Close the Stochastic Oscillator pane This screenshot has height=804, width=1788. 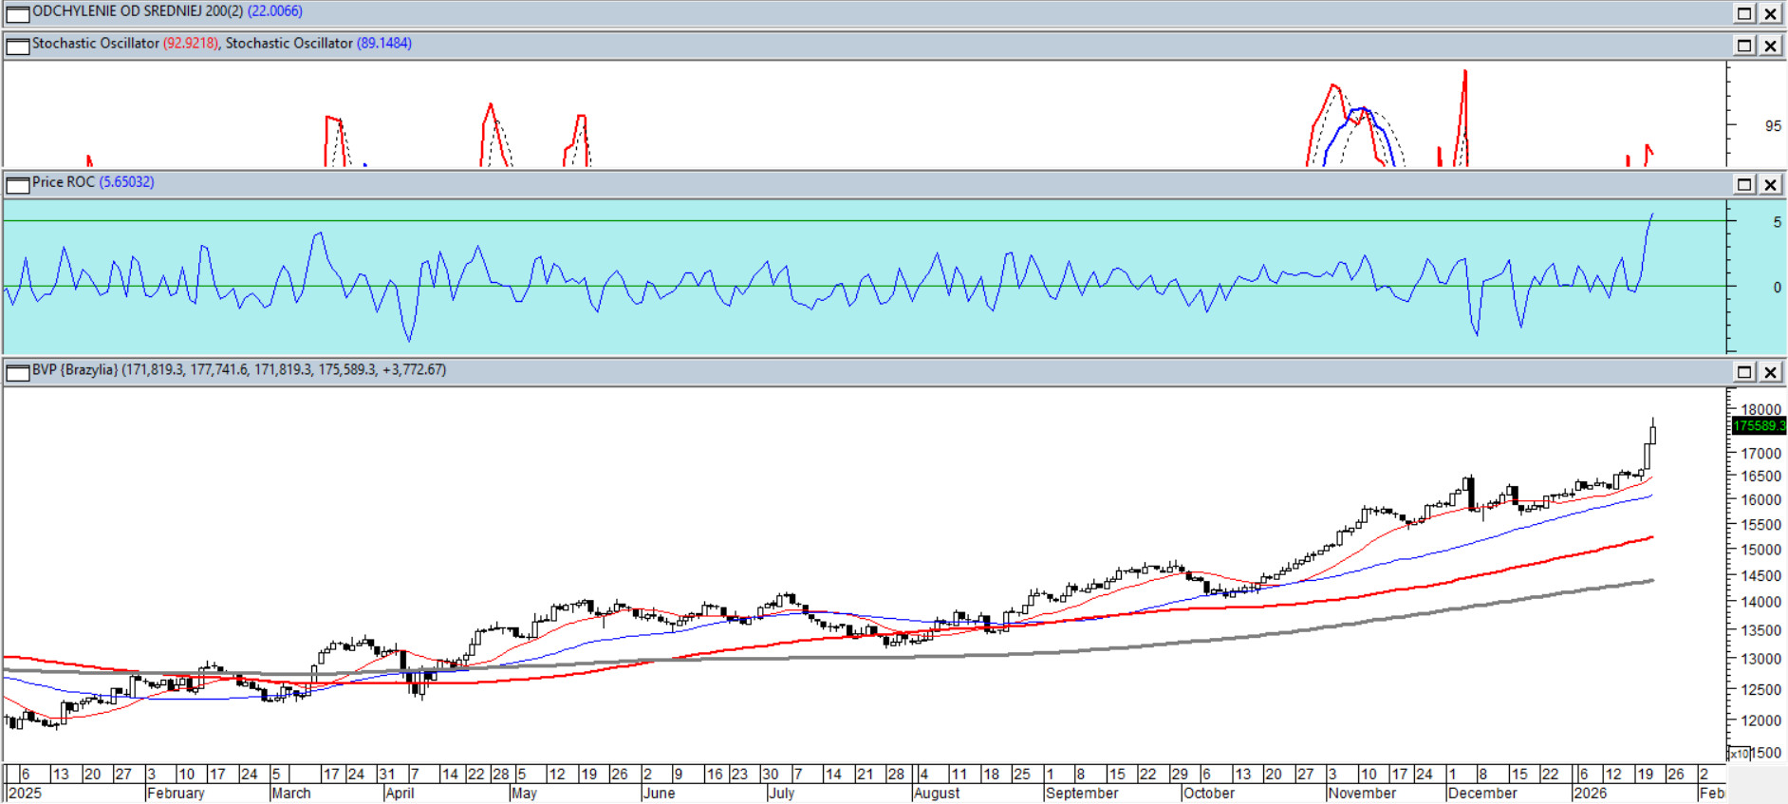tap(1771, 46)
